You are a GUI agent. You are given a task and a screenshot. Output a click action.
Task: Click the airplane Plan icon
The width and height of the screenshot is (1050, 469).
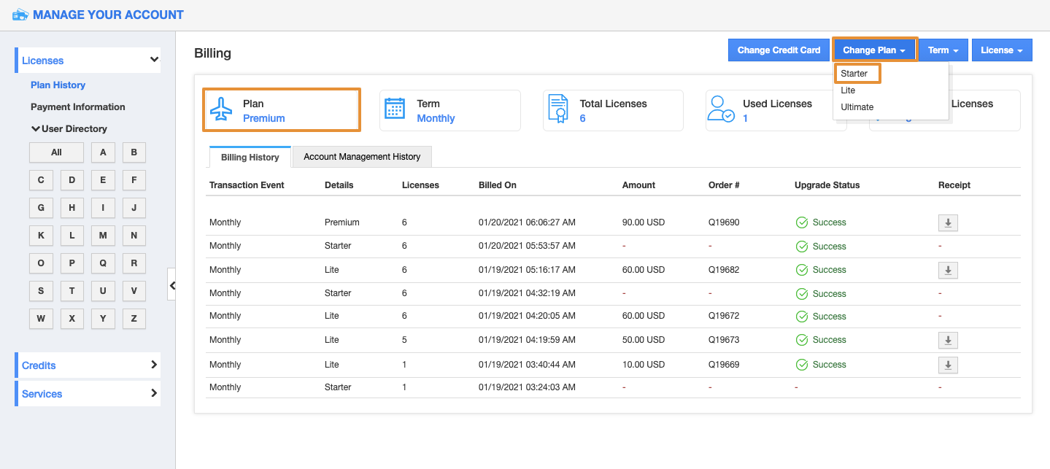coord(221,110)
